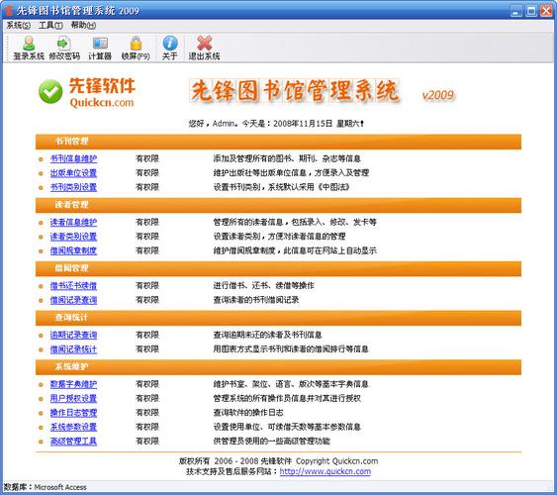Click the 书刊管理 section header
Viewport: 557px width, 495px height.
pyautogui.click(x=279, y=142)
